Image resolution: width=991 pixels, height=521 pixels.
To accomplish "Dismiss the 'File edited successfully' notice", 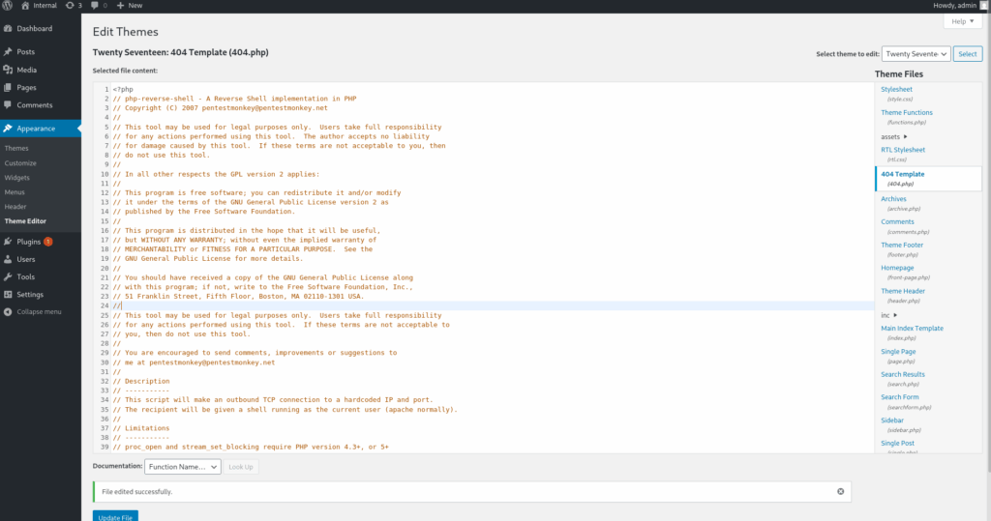I will (x=840, y=491).
